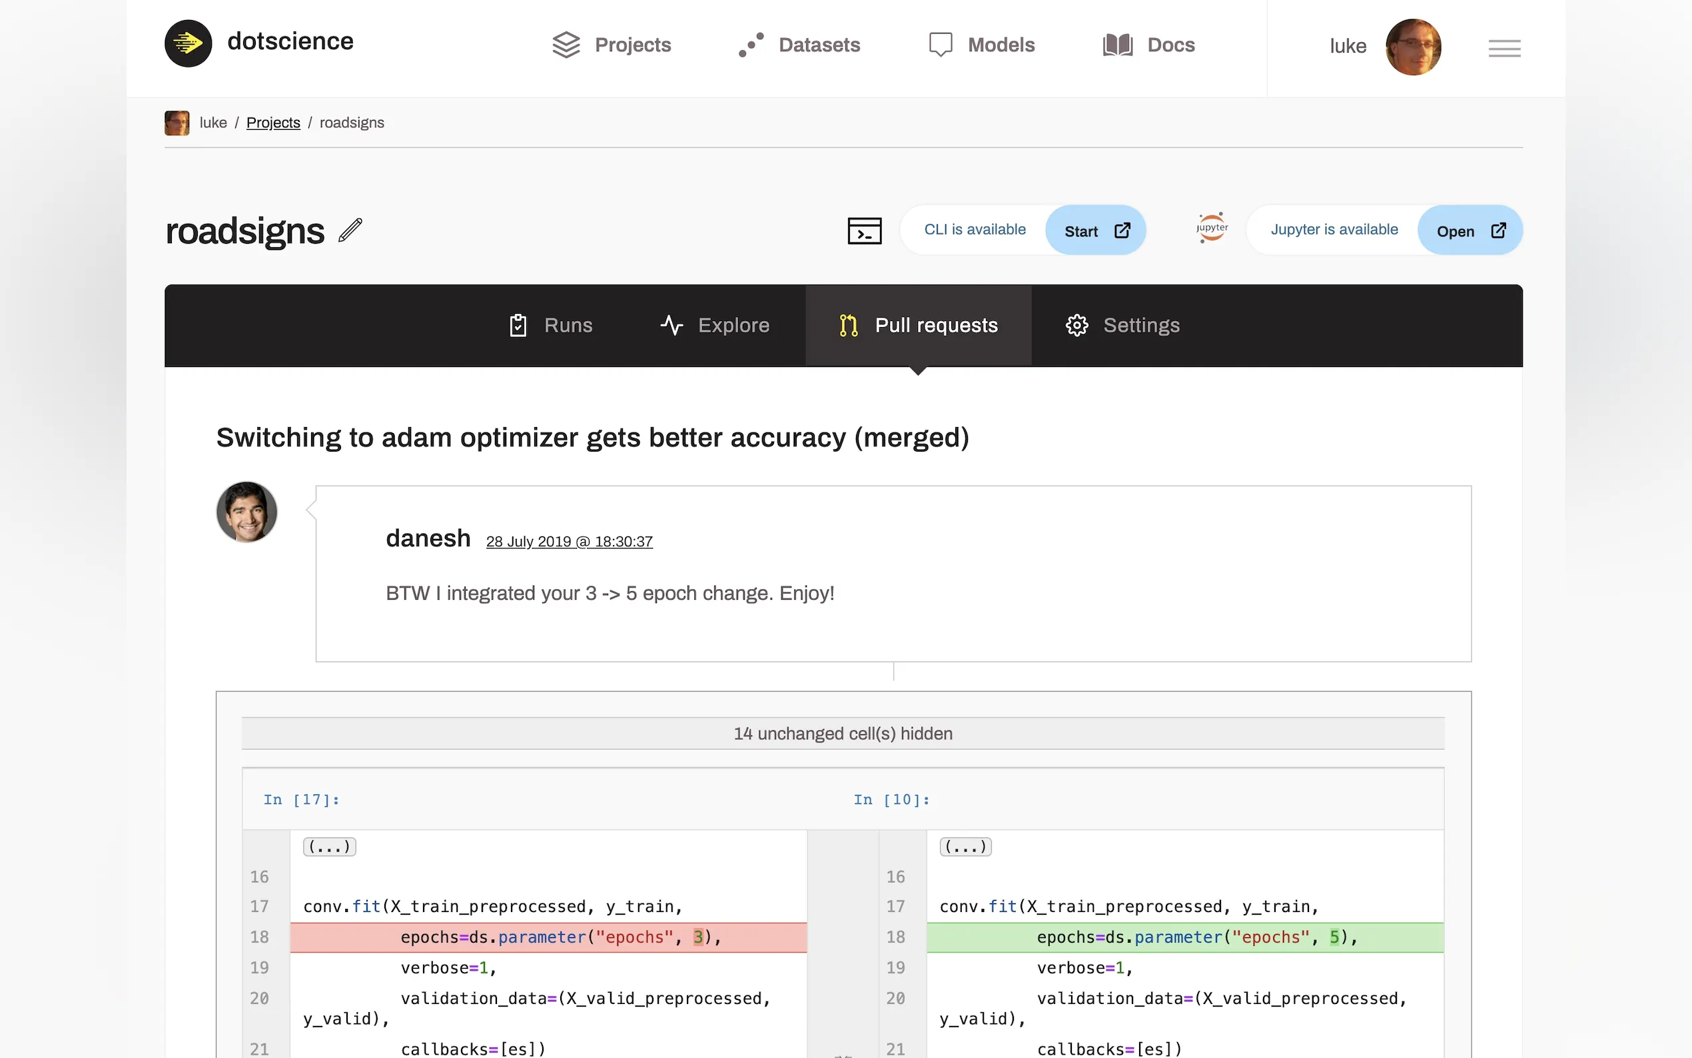Click the Jupyter logo icon

click(1212, 228)
